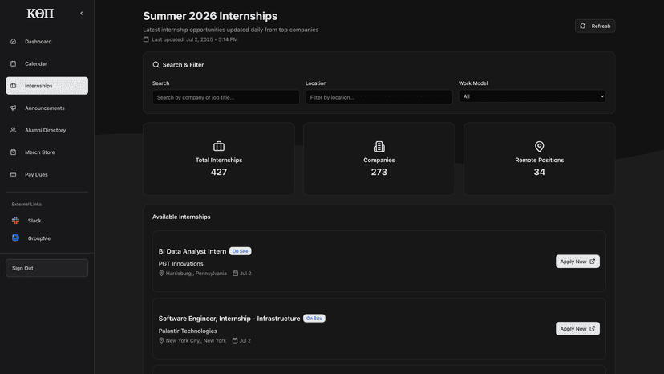Click the Last updated Jul 2, 2025 timestamp

click(x=195, y=39)
